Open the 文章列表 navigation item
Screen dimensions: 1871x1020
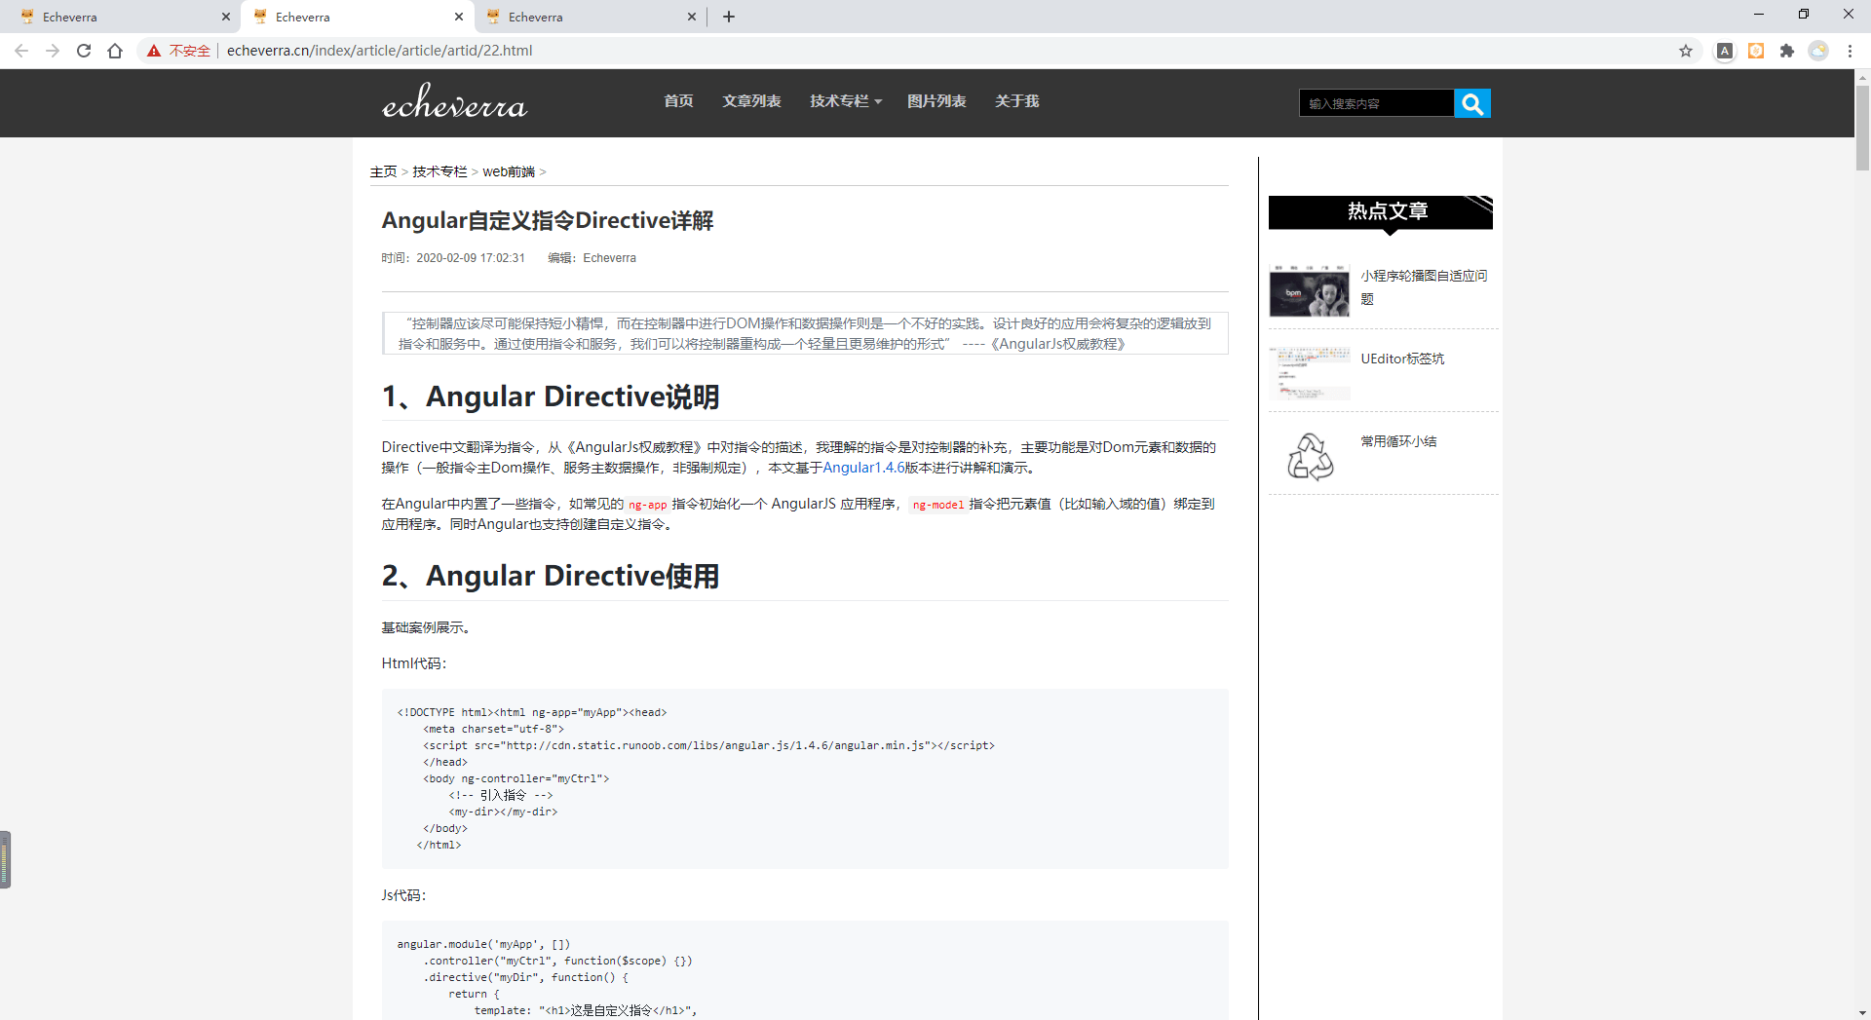(751, 101)
